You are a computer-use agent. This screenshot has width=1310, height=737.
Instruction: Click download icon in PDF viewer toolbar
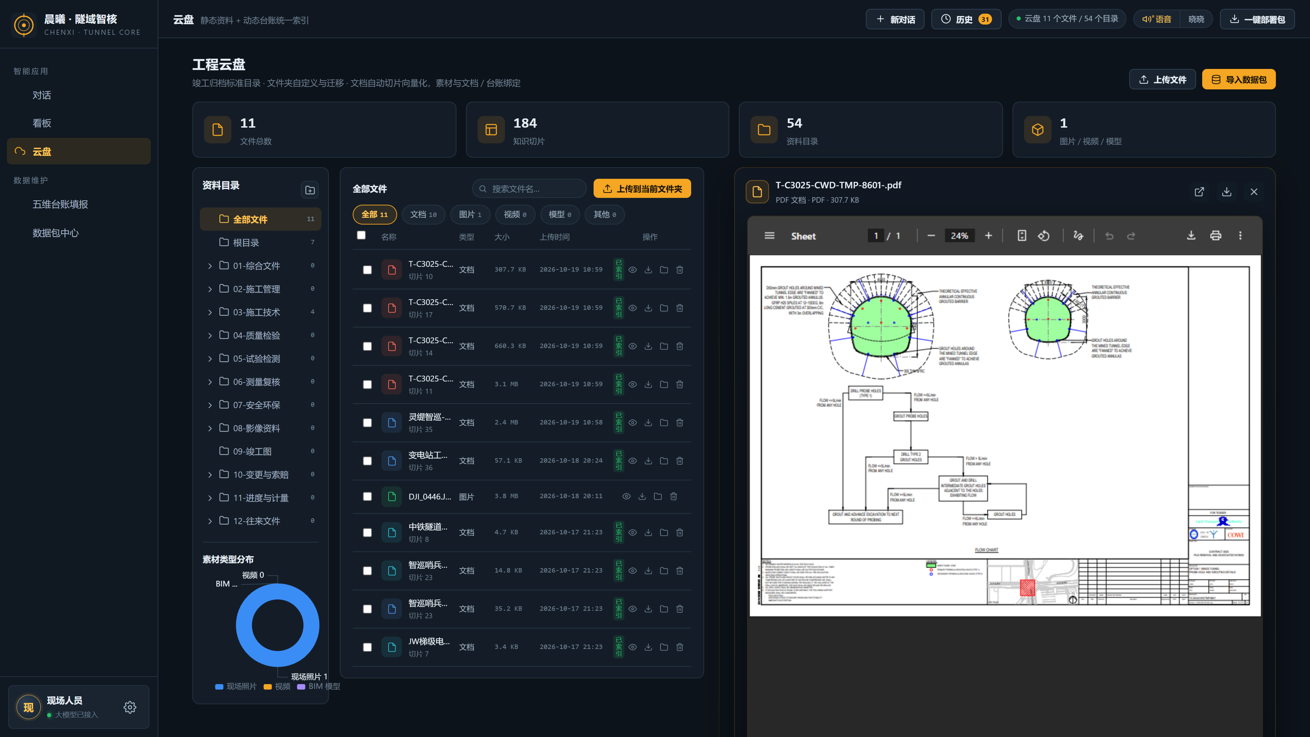coord(1191,235)
